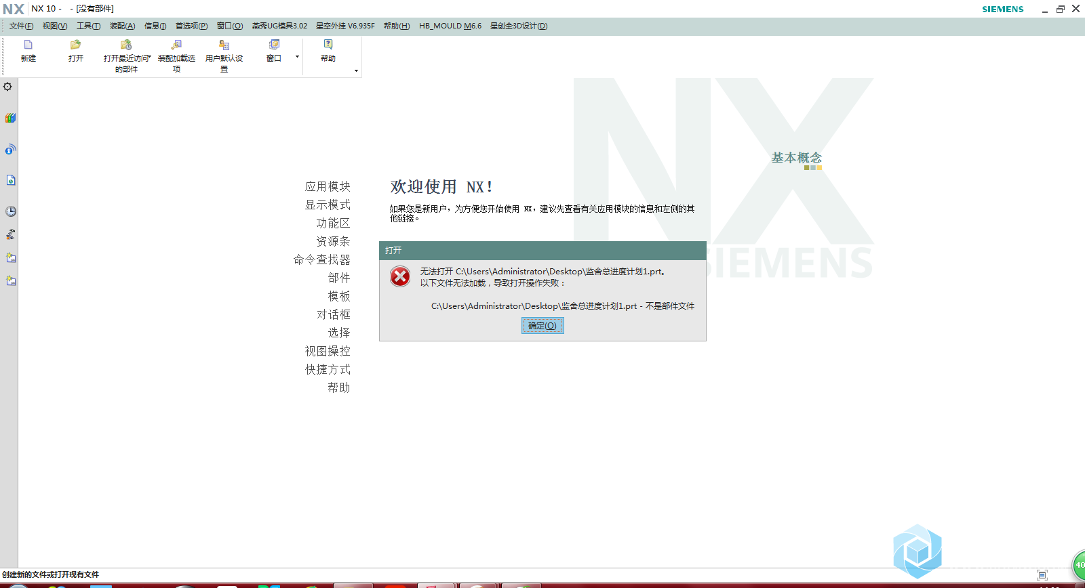Click status bar text 创建新的文件或打开现有文件
The height and width of the screenshot is (588, 1085).
50,574
